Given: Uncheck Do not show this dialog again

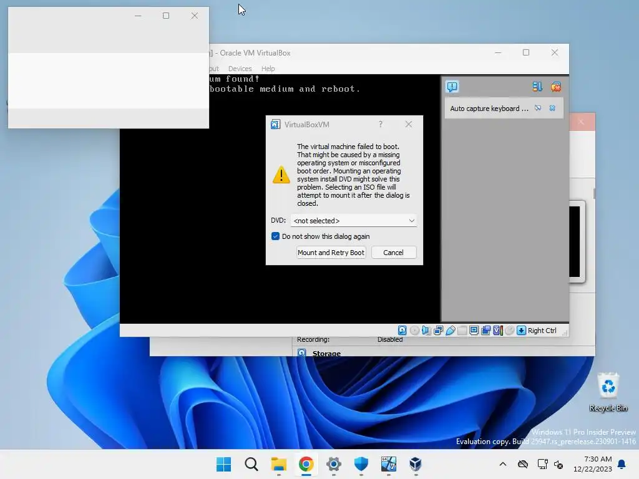Looking at the screenshot, I should pos(275,236).
